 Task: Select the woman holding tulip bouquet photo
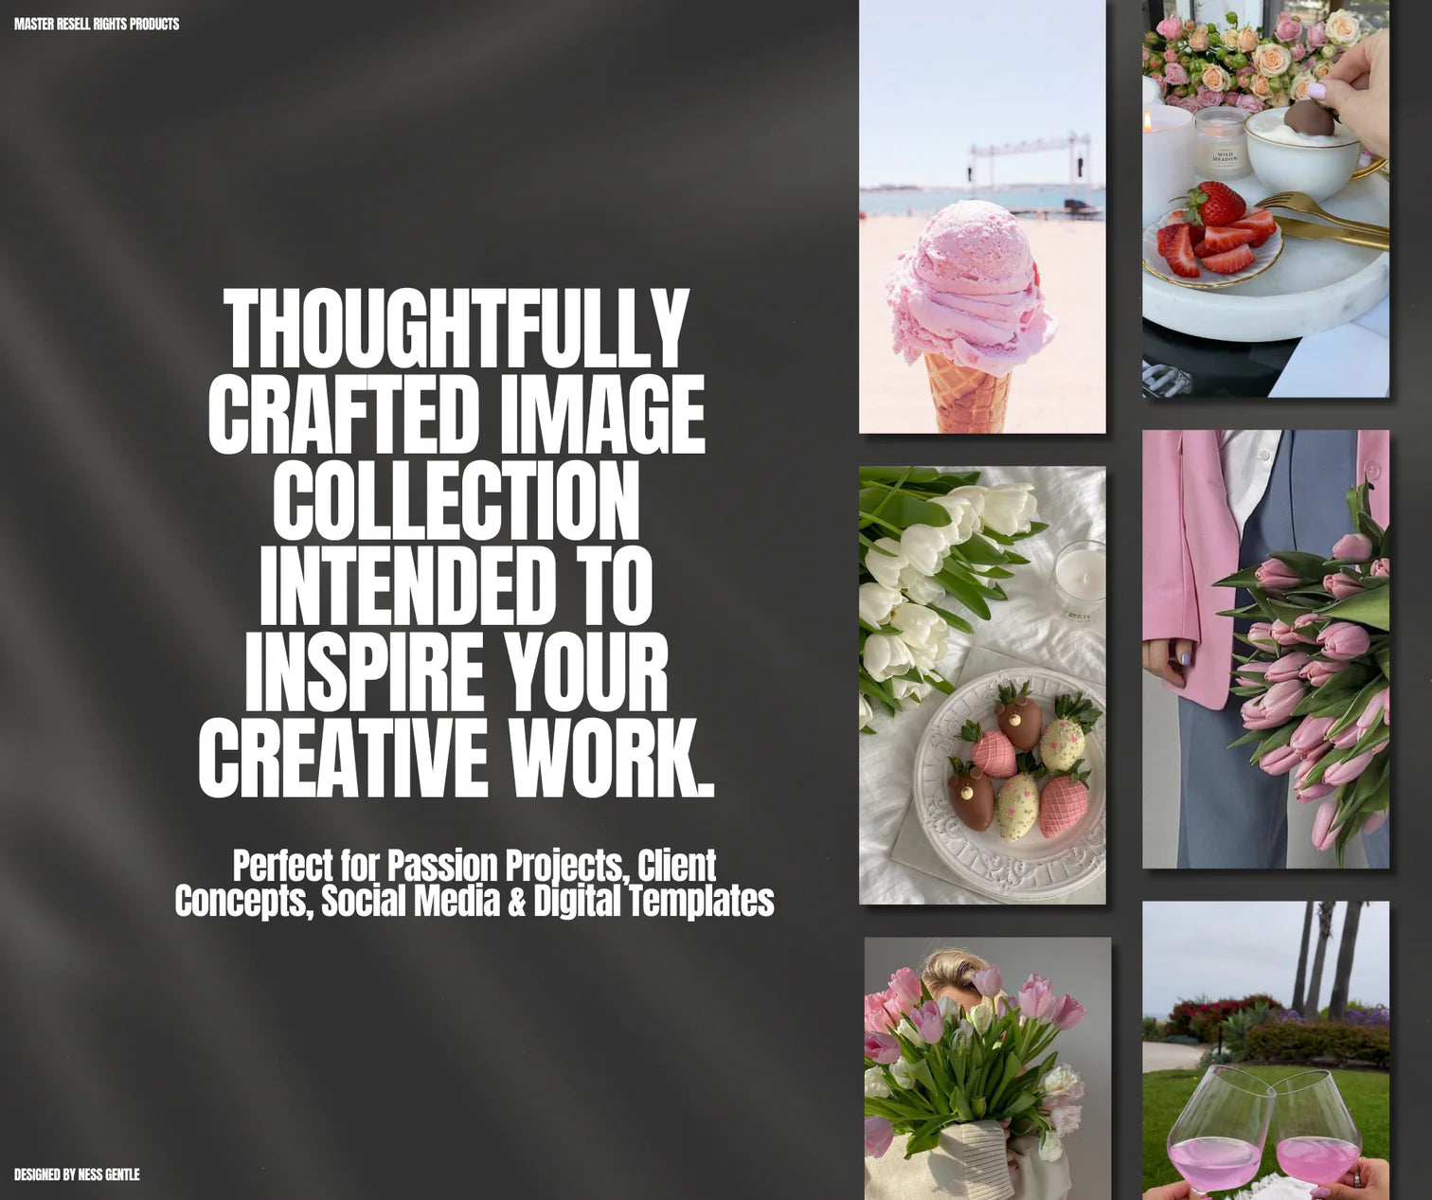point(988,1068)
